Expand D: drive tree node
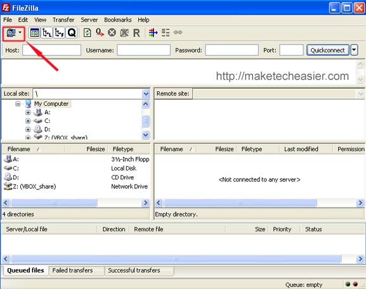The image size is (366, 289). tap(28, 129)
